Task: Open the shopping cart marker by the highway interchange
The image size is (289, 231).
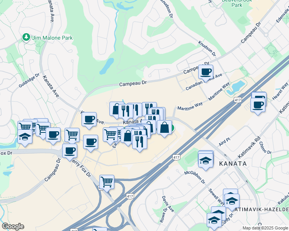Action: pos(107,182)
